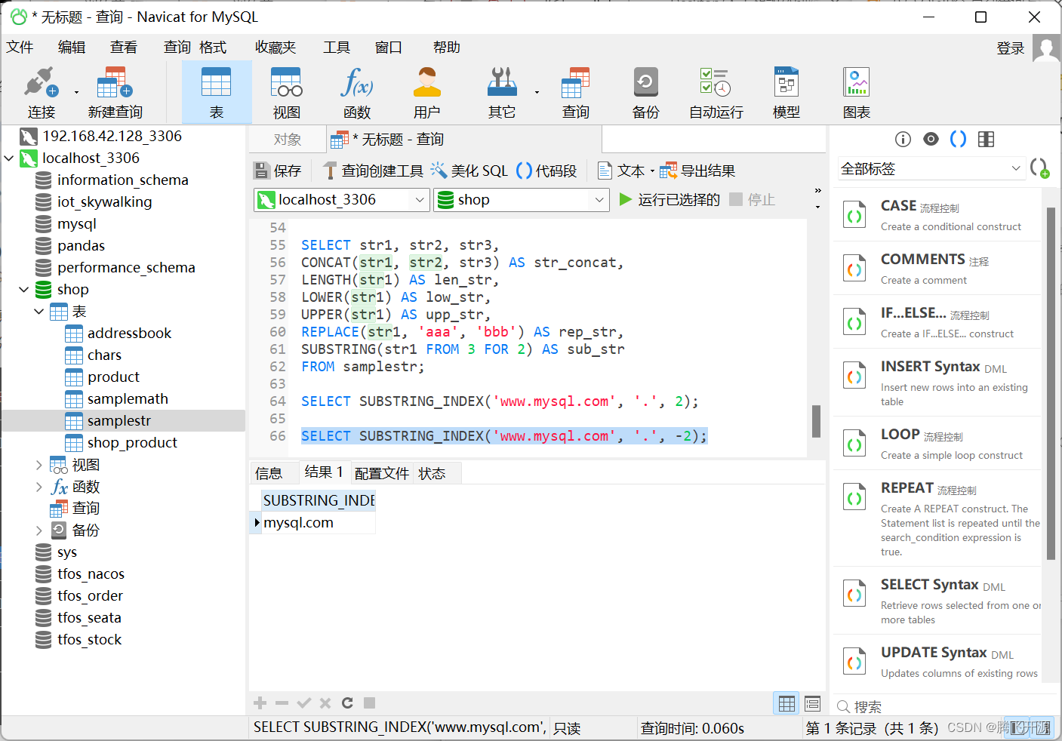1062x741 pixels.
Task: Click the delete record minus icon
Action: click(282, 703)
